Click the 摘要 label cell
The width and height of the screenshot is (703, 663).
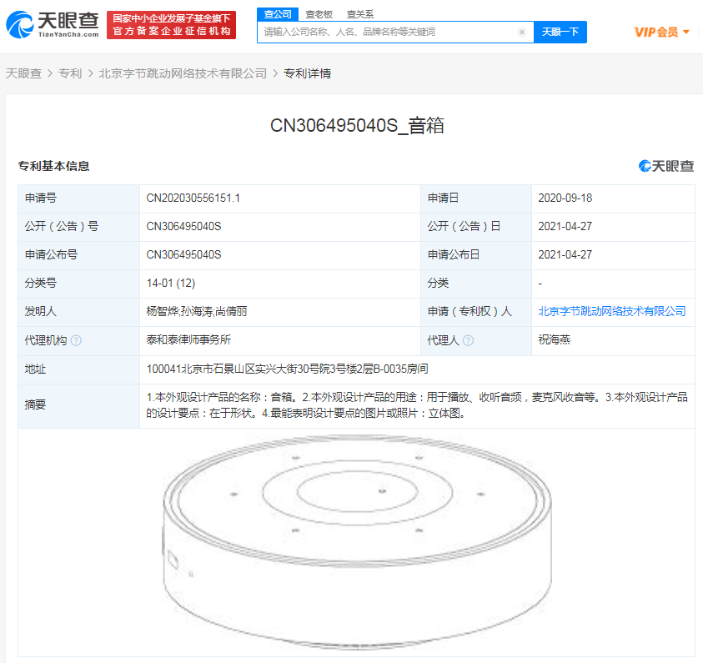(x=79, y=404)
